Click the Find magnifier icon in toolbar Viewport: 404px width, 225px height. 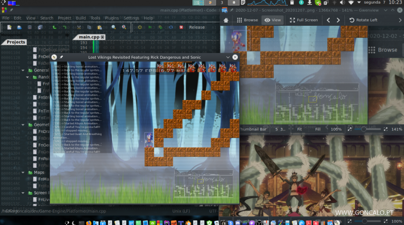pyautogui.click(x=114, y=27)
